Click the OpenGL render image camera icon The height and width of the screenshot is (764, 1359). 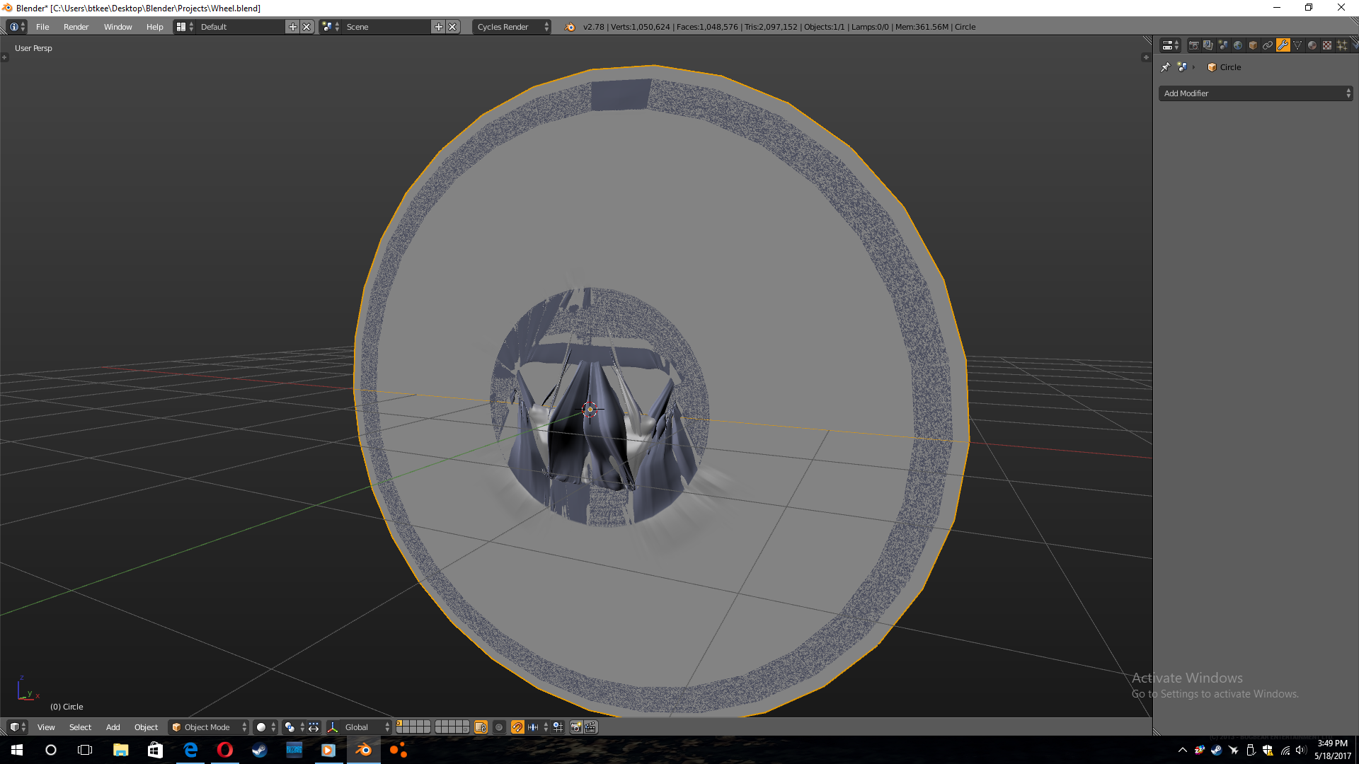coord(575,727)
